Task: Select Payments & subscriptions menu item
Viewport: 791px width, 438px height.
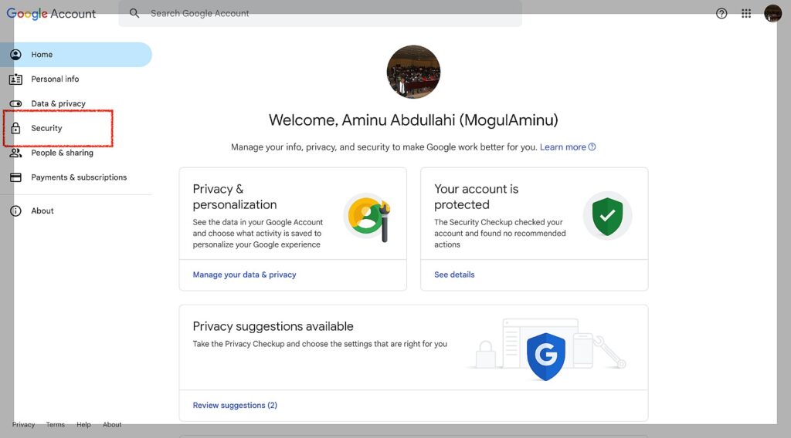Action: 79,177
